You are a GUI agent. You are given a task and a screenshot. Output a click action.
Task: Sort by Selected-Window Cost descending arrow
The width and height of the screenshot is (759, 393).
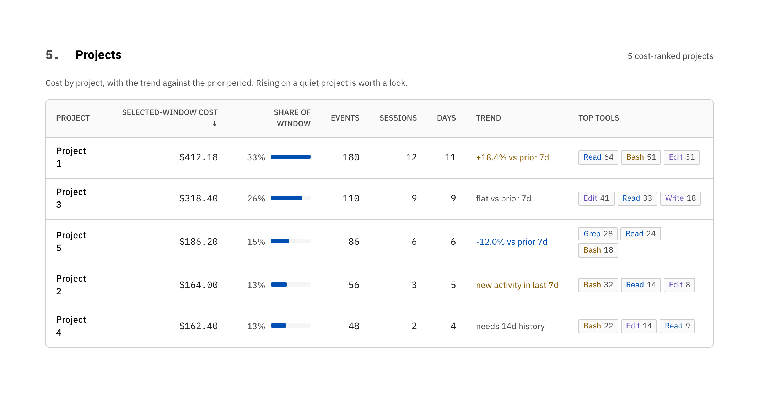click(x=214, y=124)
